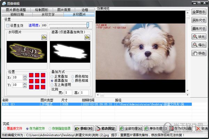Decrease X position with down arrow

coord(25,79)
